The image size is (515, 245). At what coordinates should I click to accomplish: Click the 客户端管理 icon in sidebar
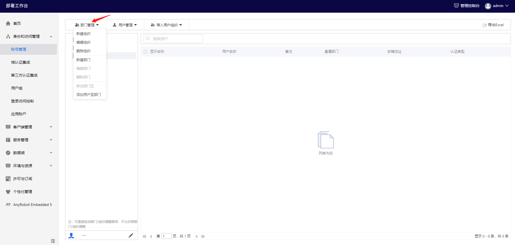coord(8,127)
